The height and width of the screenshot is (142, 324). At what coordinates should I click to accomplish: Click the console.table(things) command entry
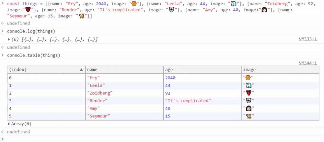coord(34,55)
